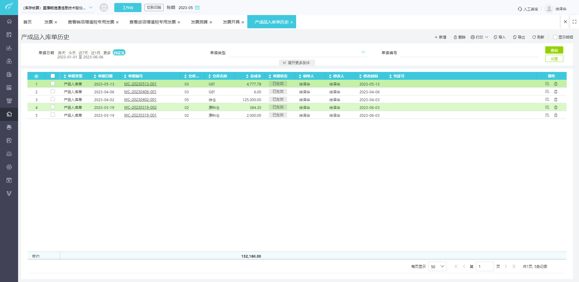
Task: Select the home icon in the left sidebar
Action: (9, 21)
